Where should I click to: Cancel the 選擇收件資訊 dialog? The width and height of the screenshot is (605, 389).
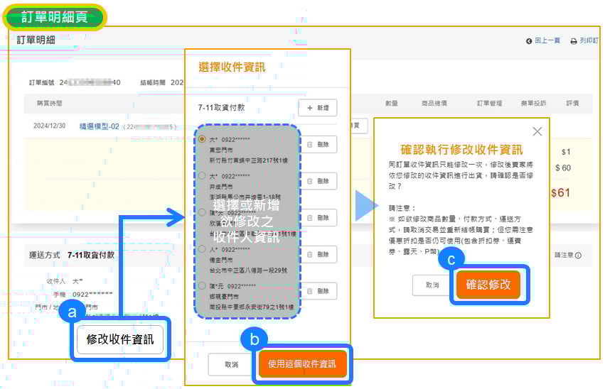pos(231,364)
